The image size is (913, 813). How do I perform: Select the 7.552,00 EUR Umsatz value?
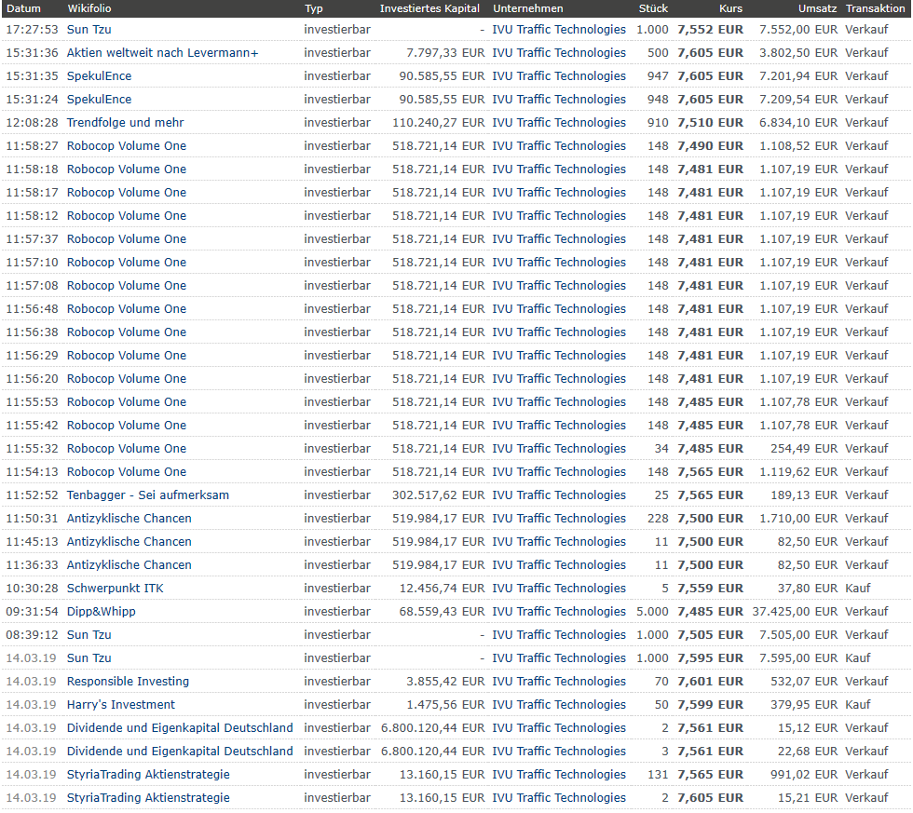(798, 30)
